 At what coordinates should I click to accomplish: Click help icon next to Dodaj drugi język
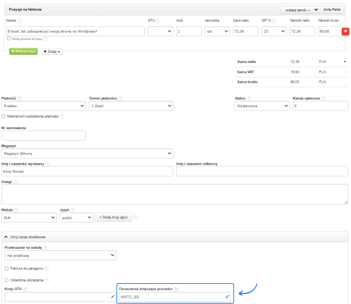pyautogui.click(x=135, y=217)
